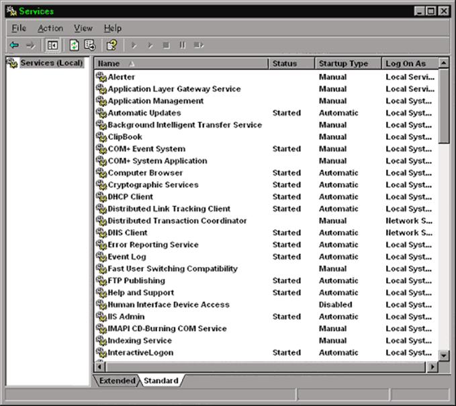Click the gear icon beside Cryptographic Services

click(x=101, y=185)
